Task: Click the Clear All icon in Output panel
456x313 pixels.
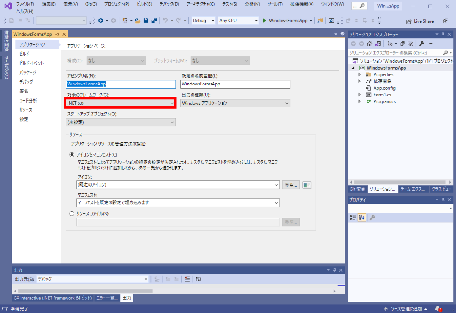Action: pos(187,279)
